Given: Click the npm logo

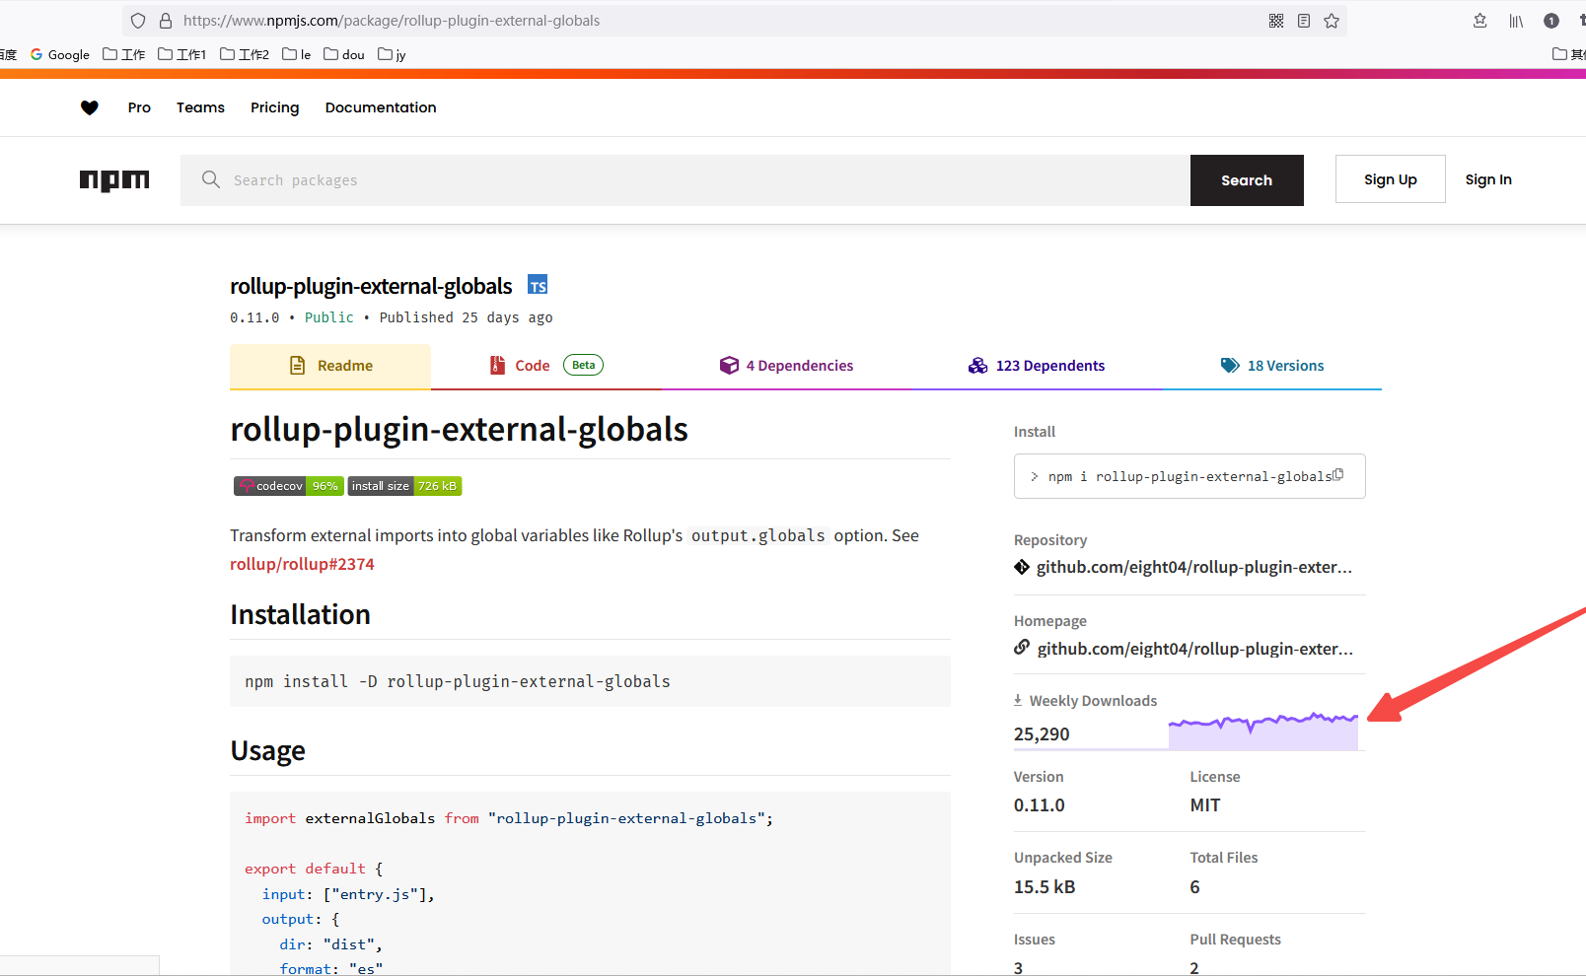Looking at the screenshot, I should 114,180.
